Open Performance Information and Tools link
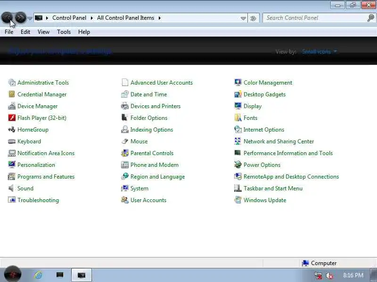The width and height of the screenshot is (377, 282). pos(288,153)
